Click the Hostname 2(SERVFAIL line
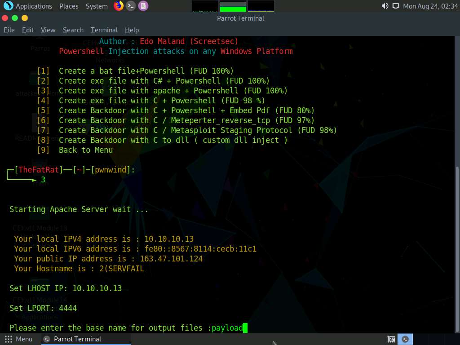 pos(79,269)
